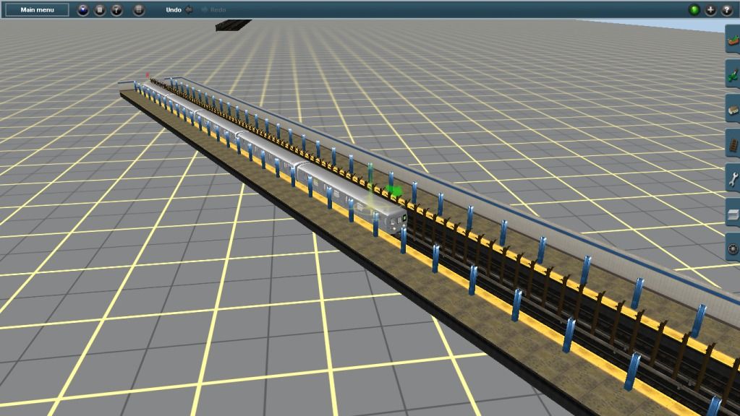Image resolution: width=740 pixels, height=416 pixels.
Task: Open the Topology tools tab
Action: 733,39
